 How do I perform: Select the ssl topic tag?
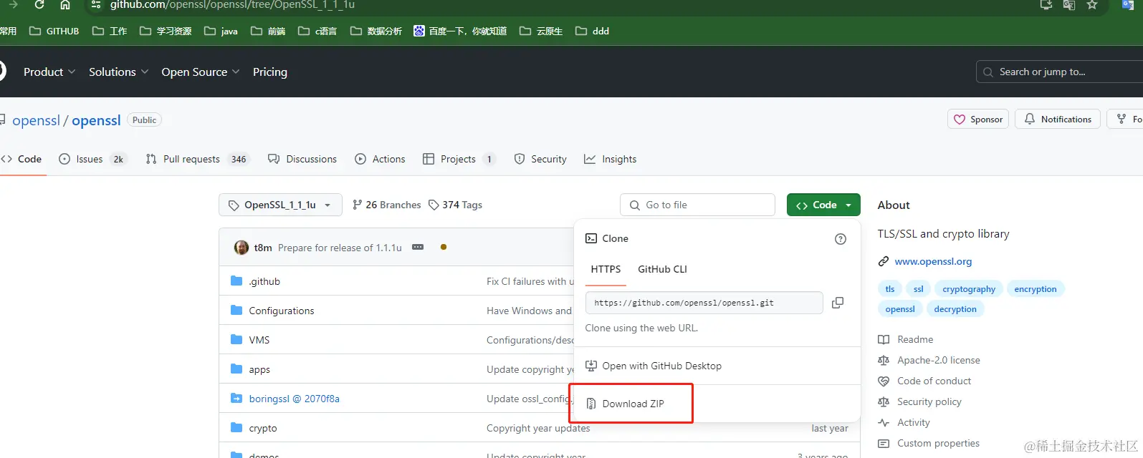[919, 289]
